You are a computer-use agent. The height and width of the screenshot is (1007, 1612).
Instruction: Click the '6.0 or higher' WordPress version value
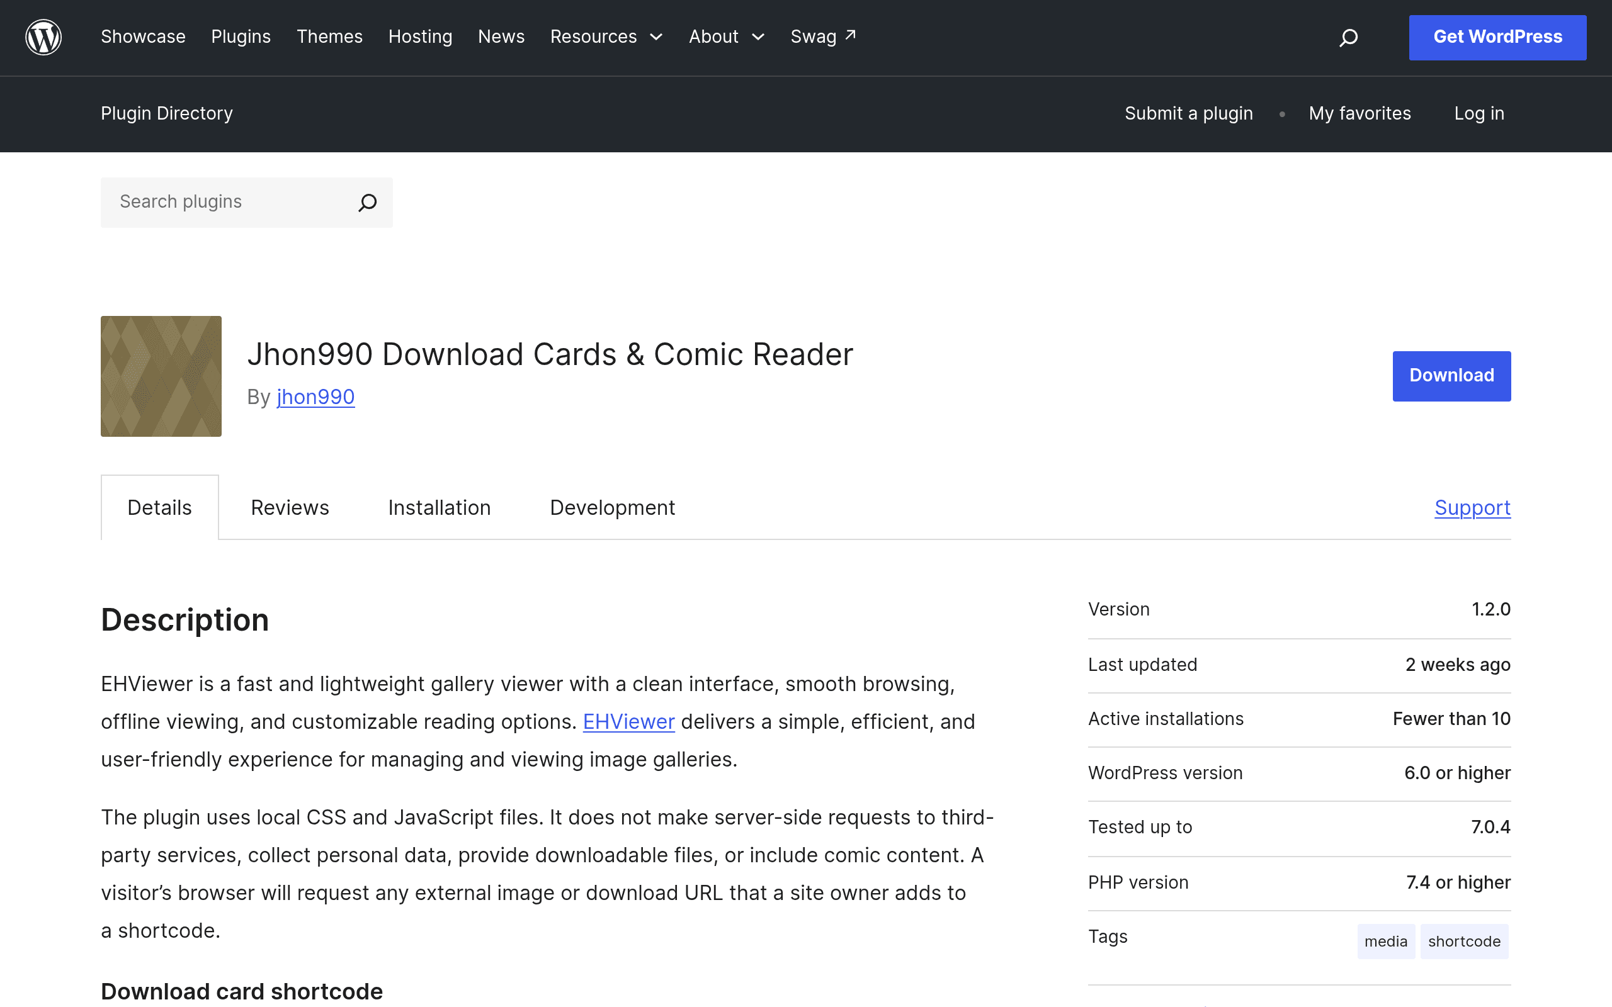point(1457,773)
